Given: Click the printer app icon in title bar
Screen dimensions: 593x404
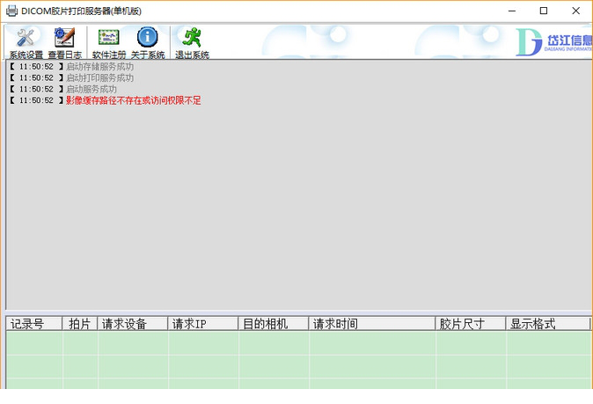Looking at the screenshot, I should (x=11, y=11).
